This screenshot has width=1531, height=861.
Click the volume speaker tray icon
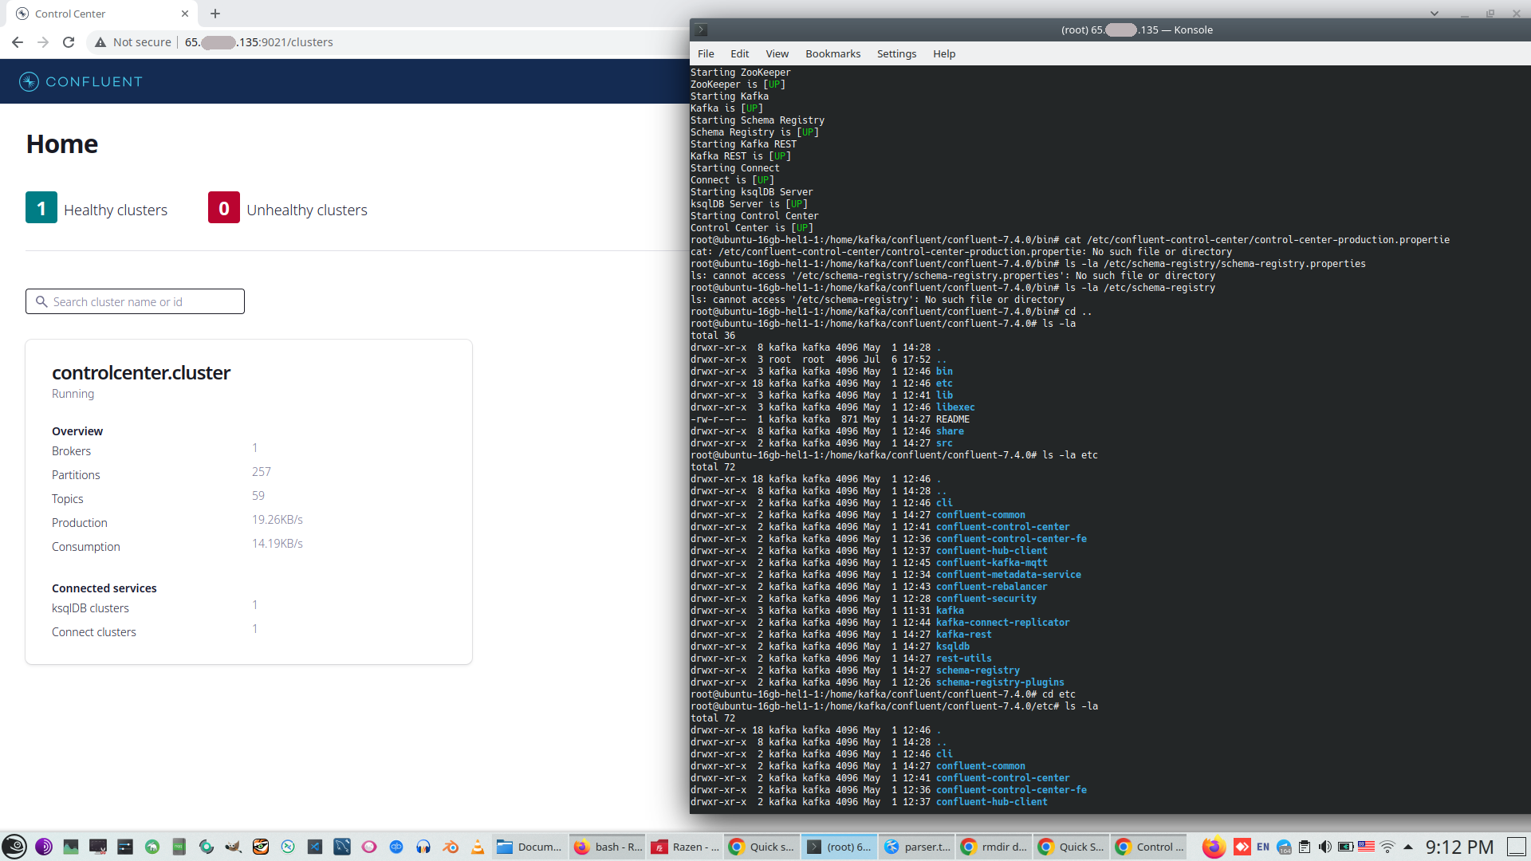pyautogui.click(x=1324, y=847)
